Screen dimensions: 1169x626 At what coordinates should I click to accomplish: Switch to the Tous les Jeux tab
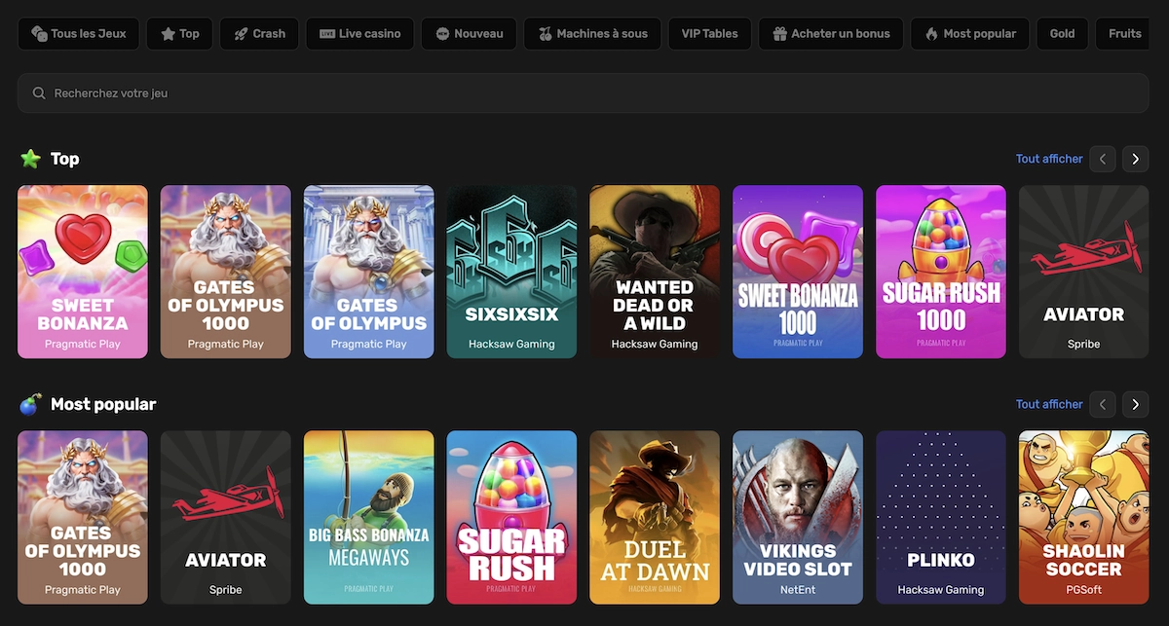tap(78, 33)
